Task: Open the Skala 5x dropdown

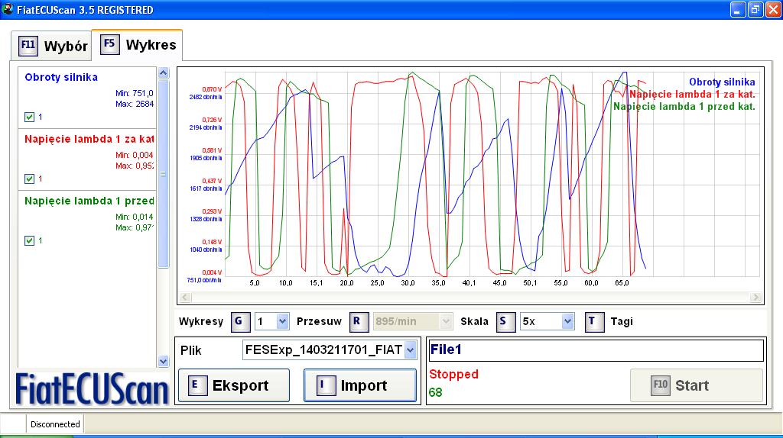Action: click(567, 321)
